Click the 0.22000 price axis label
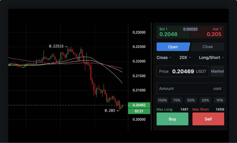This screenshot has height=143, width=237. click(139, 61)
